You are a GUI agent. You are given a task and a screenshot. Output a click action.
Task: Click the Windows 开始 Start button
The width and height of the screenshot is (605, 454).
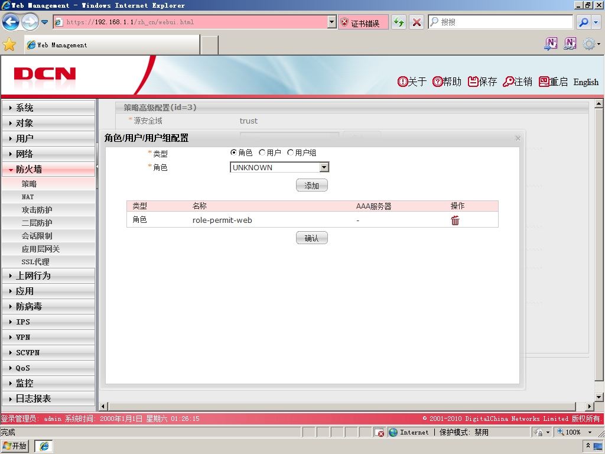coord(15,446)
